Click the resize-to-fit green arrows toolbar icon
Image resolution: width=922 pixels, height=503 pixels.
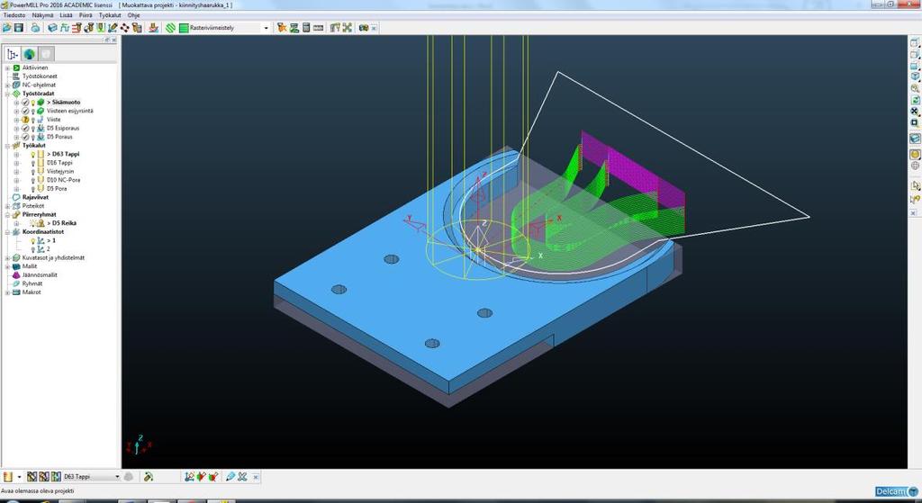[x=348, y=28]
